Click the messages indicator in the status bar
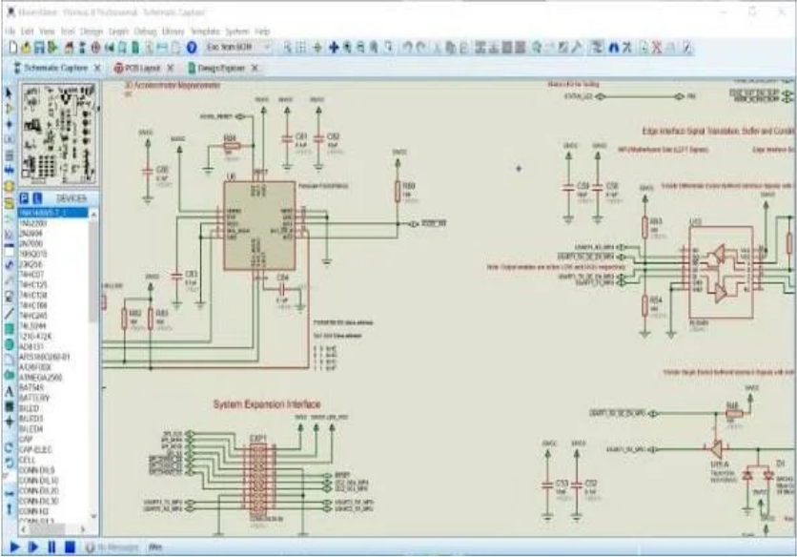797x557 pixels. coord(112,547)
